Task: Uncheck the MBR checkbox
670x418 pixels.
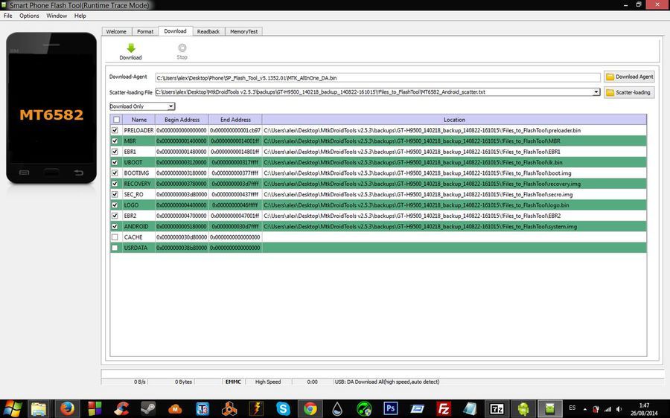Action: [x=115, y=141]
